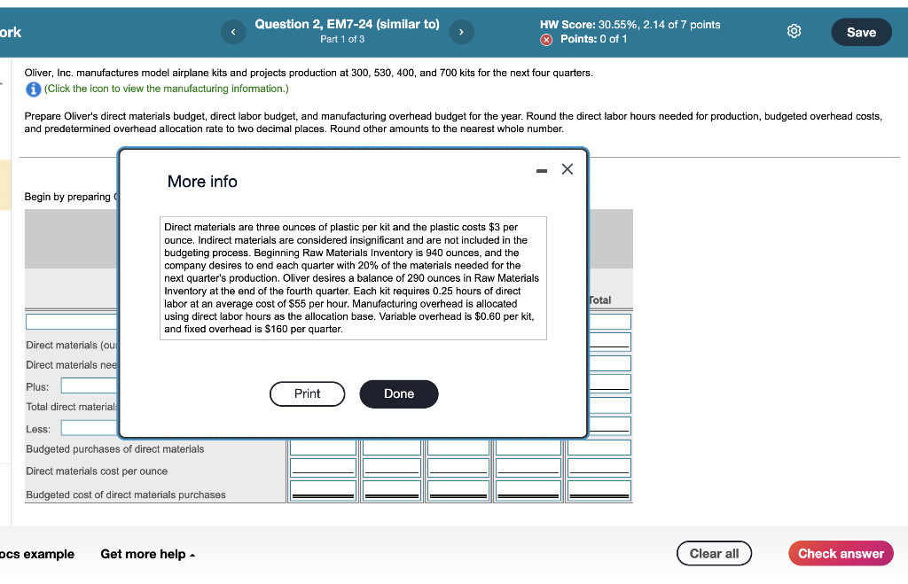Screen dimensions: 908x584
Task: Click first Budgeted cost of direct materials purchases cell
Action: (x=323, y=491)
